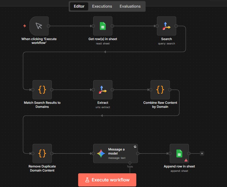Click the red warning triangle on Append row node

(x=186, y=160)
